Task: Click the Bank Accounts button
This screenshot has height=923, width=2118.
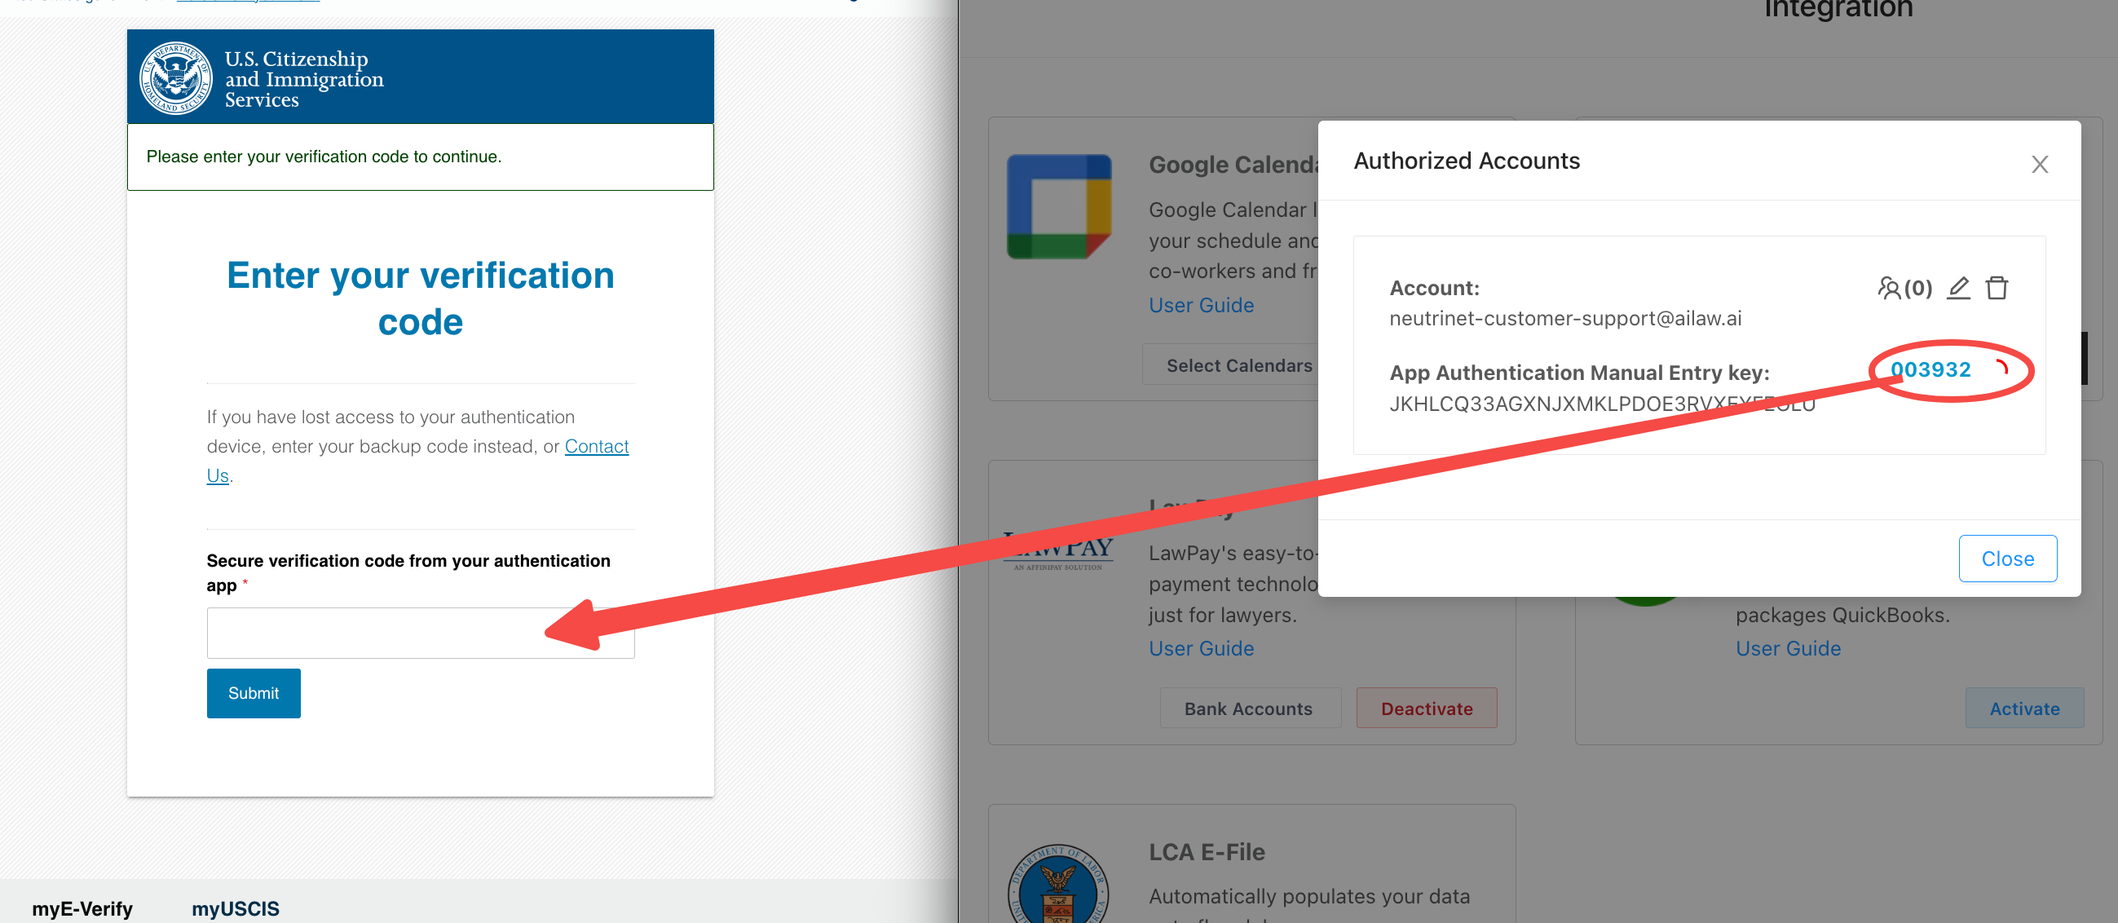Action: pos(1250,709)
